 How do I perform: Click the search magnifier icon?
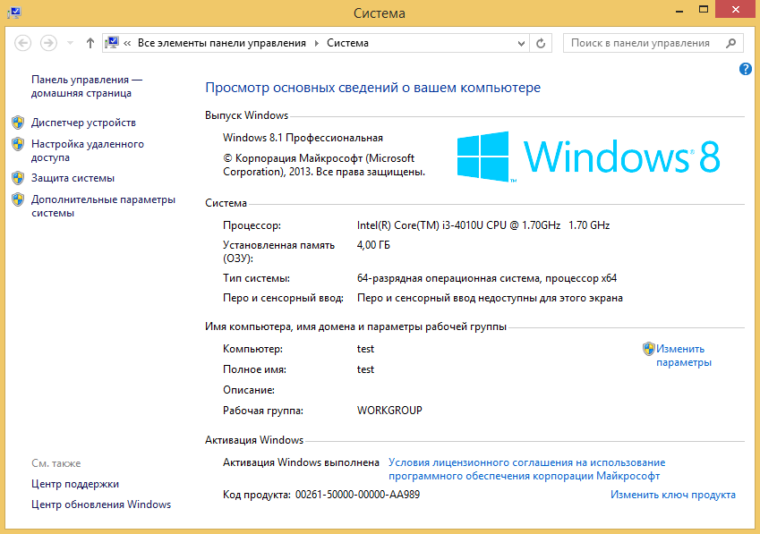pos(731,43)
